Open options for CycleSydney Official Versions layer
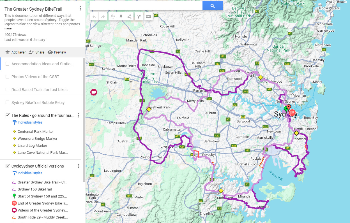The image size is (350, 223). [x=79, y=166]
